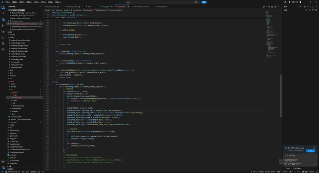The height and width of the screenshot is (173, 319).
Task: Close the reader.cpp editor tab
Action: click(x=128, y=6)
